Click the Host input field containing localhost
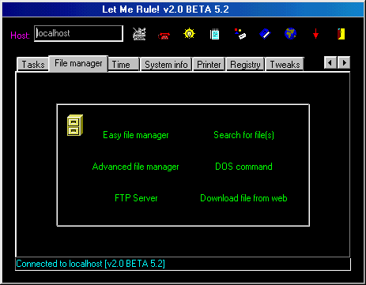Viewport: 366px width, 285px height. click(x=78, y=33)
